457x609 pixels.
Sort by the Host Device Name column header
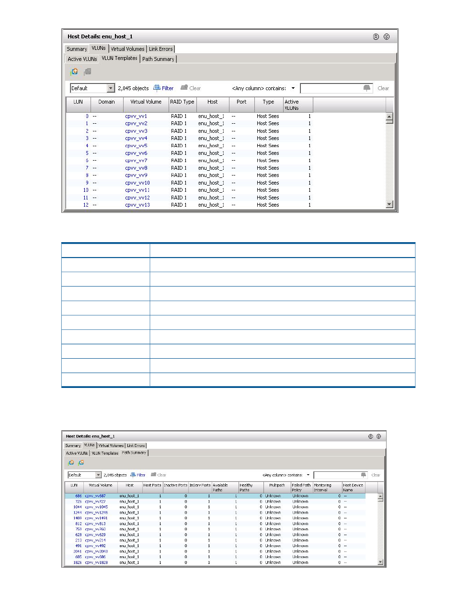(354, 487)
